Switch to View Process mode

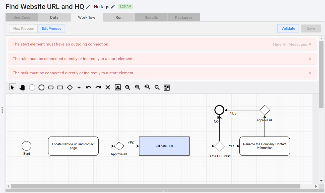[23, 28]
